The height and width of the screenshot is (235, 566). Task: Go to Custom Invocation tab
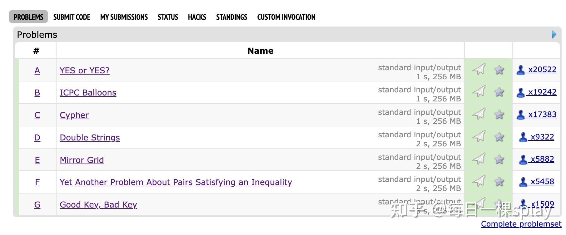coord(286,17)
